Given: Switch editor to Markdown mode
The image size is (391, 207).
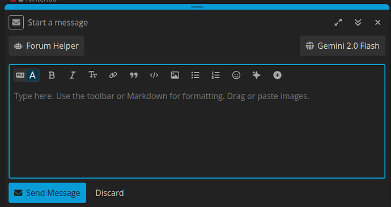Looking at the screenshot, I should coord(20,75).
